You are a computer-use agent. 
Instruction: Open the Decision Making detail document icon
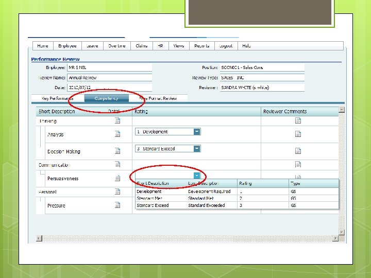coord(117,151)
